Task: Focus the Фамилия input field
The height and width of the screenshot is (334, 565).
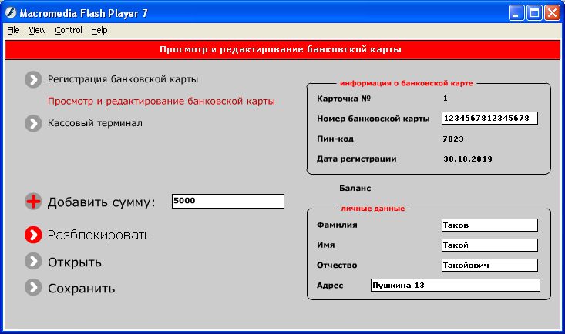Action: tap(489, 225)
